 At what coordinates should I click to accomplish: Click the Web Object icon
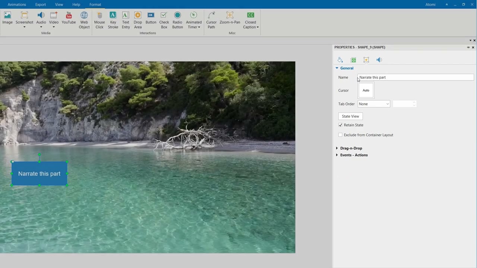click(84, 19)
